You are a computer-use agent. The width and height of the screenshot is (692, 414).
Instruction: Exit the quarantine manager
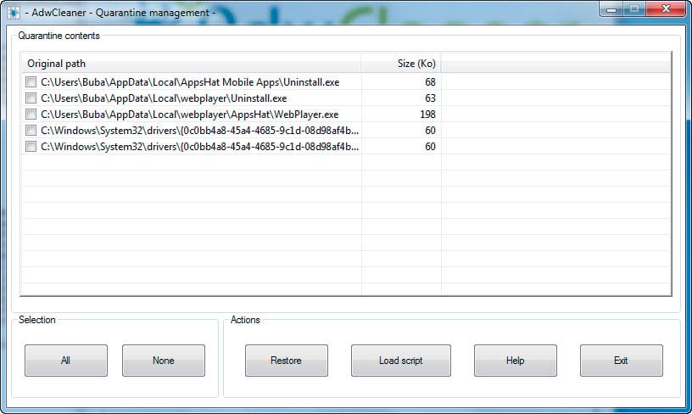point(621,361)
